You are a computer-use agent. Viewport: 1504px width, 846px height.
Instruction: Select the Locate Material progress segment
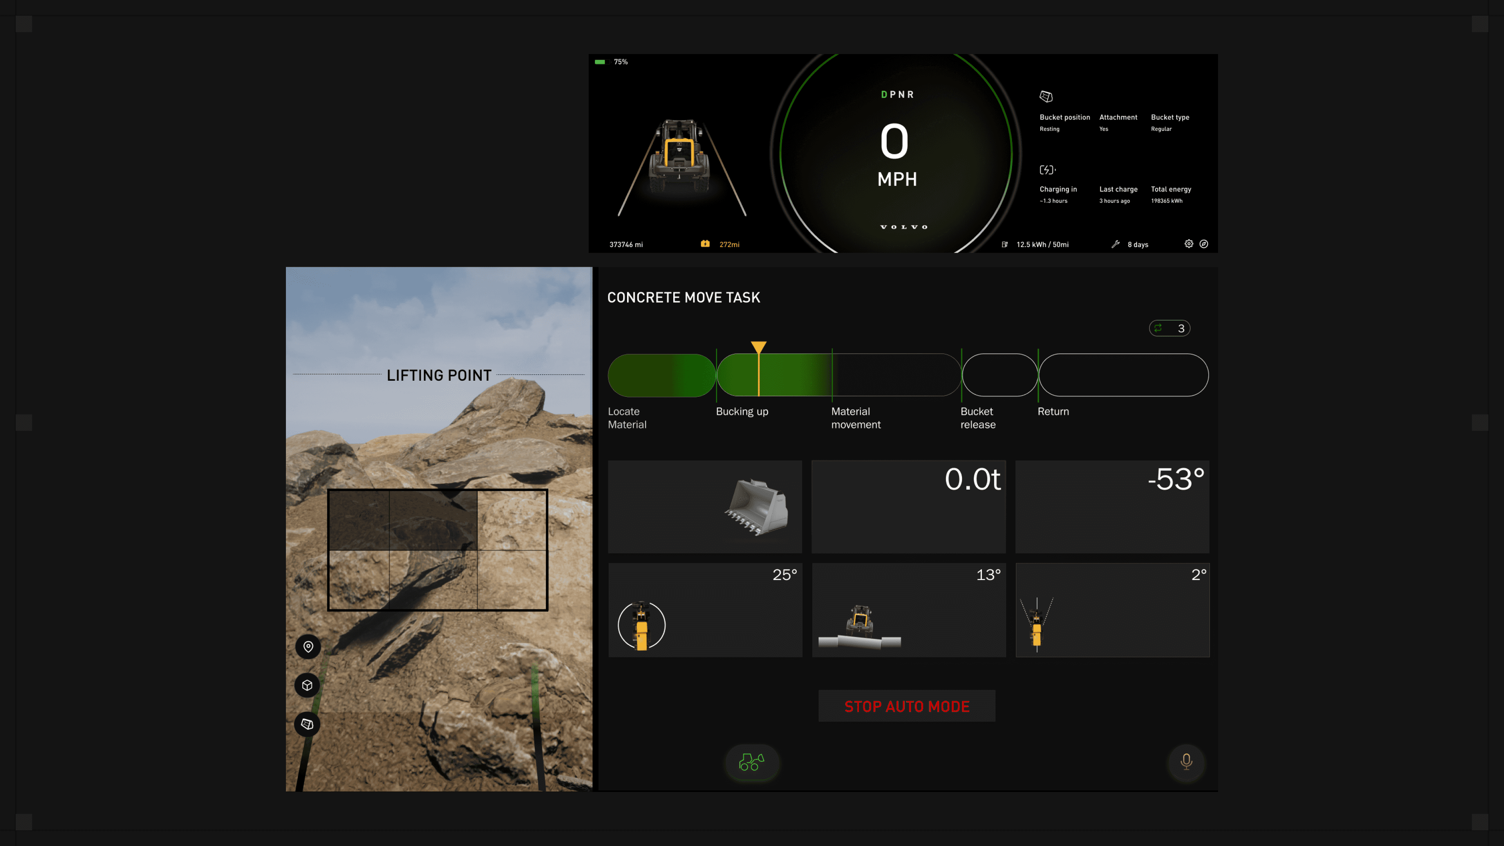tap(662, 376)
